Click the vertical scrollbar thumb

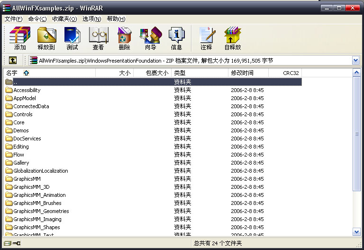pyautogui.click(x=356, y=134)
